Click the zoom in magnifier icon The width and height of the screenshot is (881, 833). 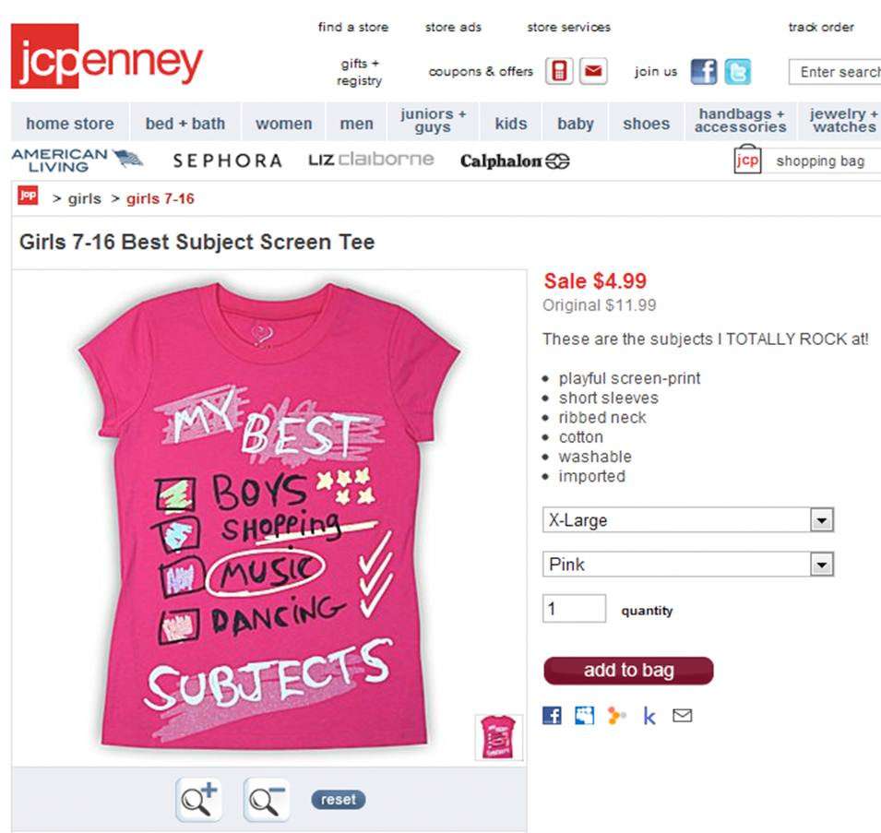coord(199,799)
